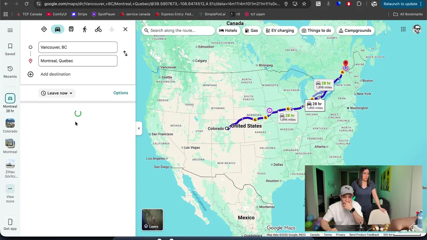
Task: Open the QR code extension
Action: [x=318, y=4]
